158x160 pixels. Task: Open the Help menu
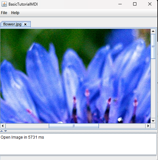[x=15, y=13]
